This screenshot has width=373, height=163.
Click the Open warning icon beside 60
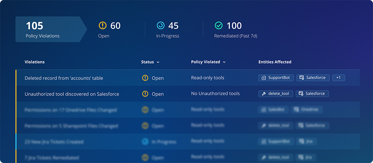pos(103,26)
